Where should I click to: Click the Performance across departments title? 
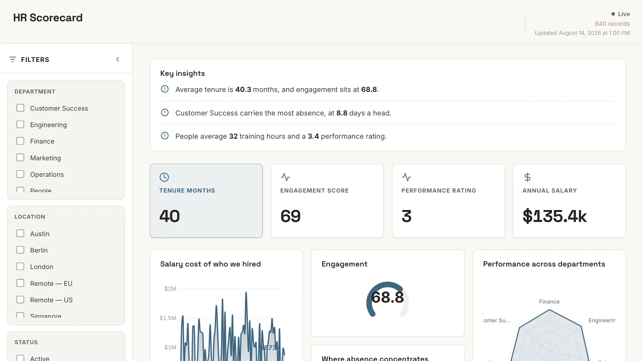pos(544,264)
